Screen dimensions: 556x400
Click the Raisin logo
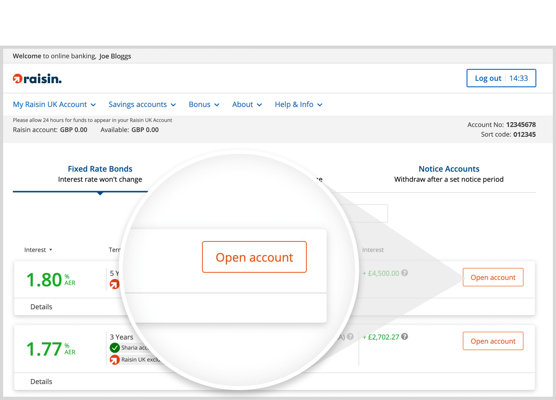pyautogui.click(x=37, y=78)
